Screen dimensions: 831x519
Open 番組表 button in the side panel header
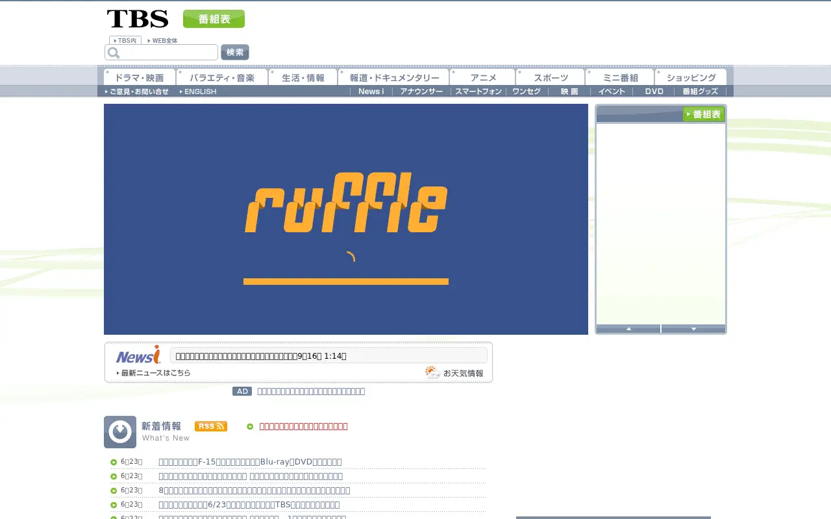pos(704,114)
